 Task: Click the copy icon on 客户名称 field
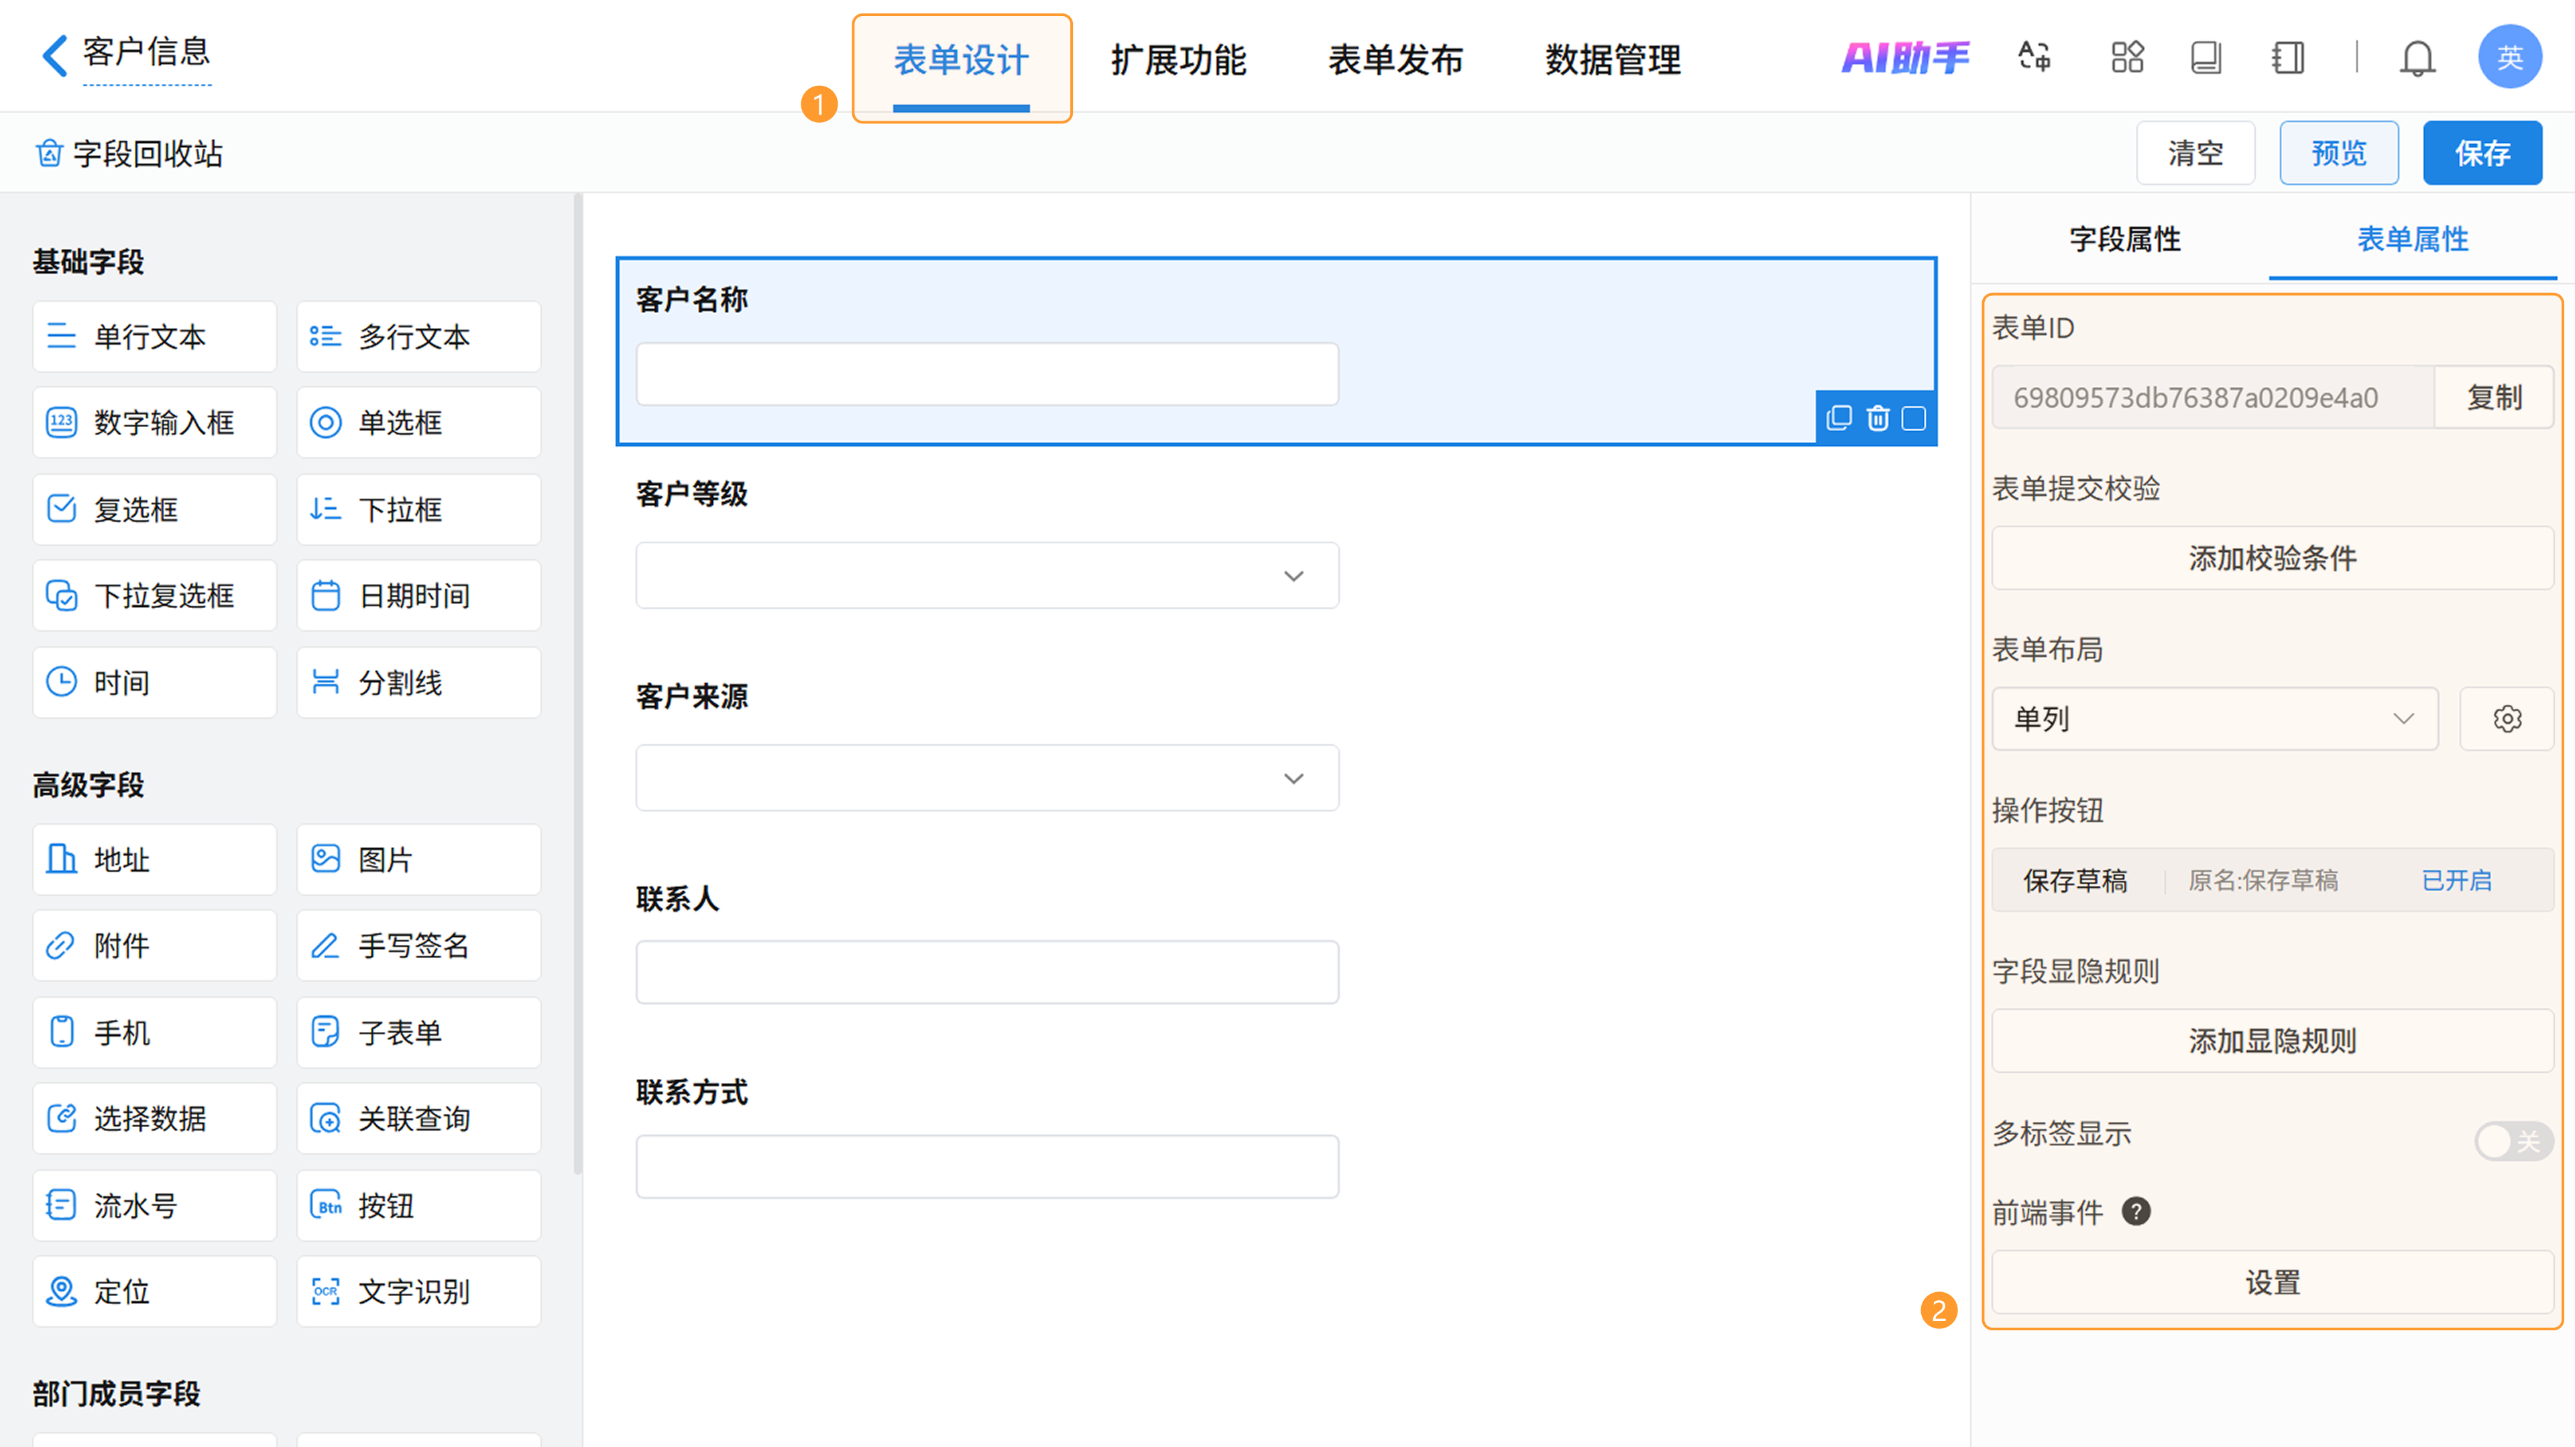click(x=1839, y=418)
